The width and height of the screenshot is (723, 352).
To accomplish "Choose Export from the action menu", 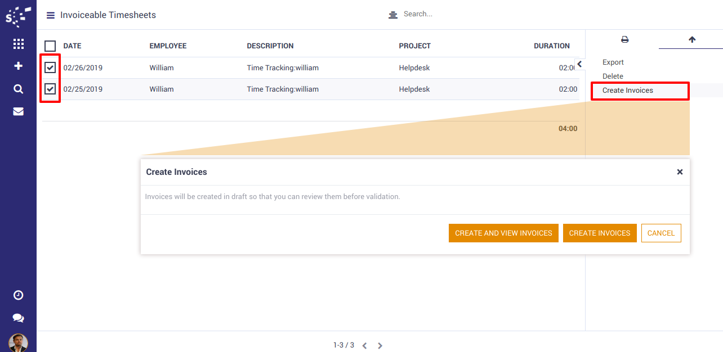I will (613, 62).
